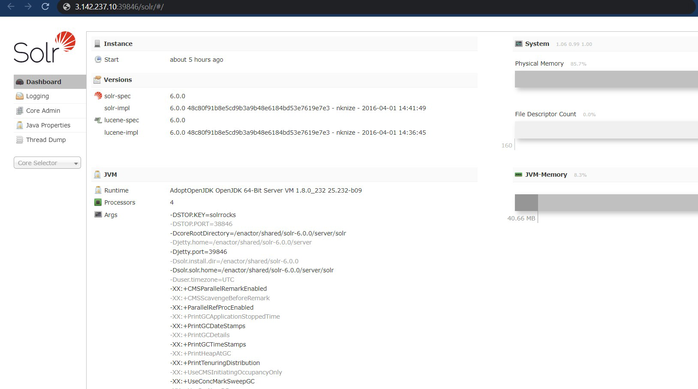Image resolution: width=698 pixels, height=389 pixels.
Task: Expand the Versions section header
Action: pos(117,80)
